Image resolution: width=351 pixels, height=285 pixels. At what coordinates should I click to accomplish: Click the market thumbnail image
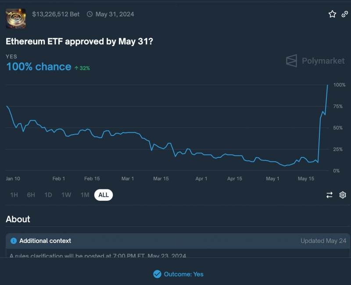[x=15, y=18]
